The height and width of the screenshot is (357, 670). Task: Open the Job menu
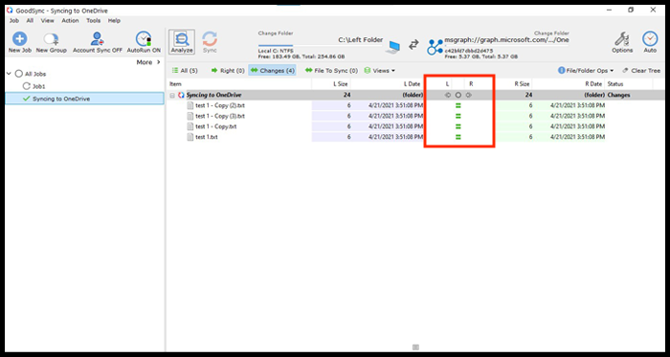point(14,20)
